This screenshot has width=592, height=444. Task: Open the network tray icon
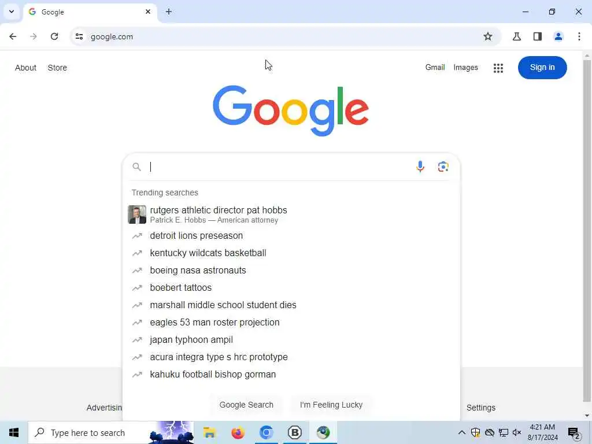504,432
